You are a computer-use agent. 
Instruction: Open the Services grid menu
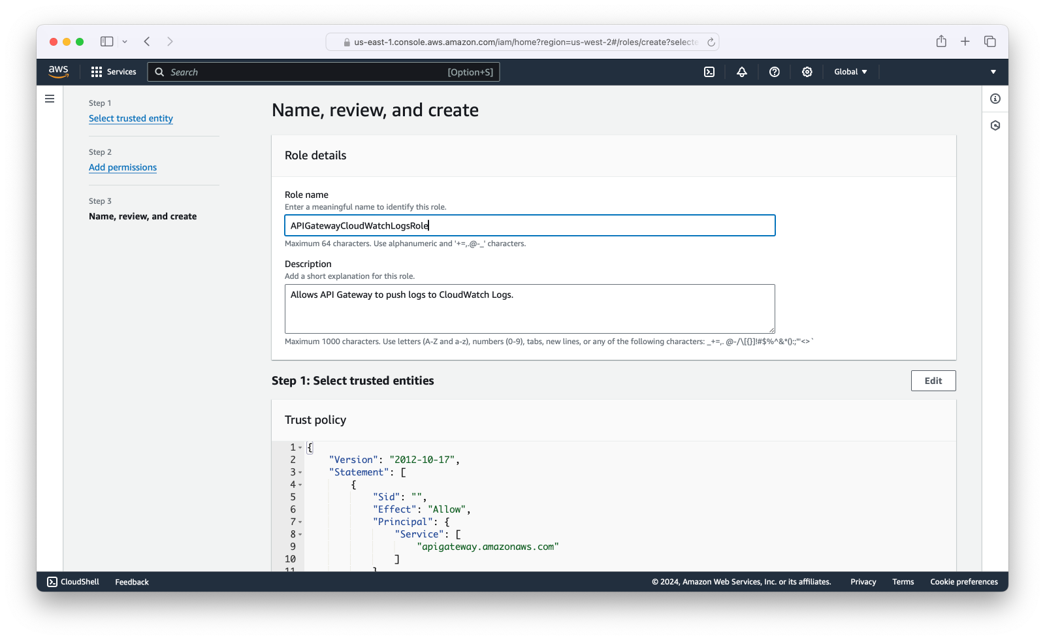(114, 72)
